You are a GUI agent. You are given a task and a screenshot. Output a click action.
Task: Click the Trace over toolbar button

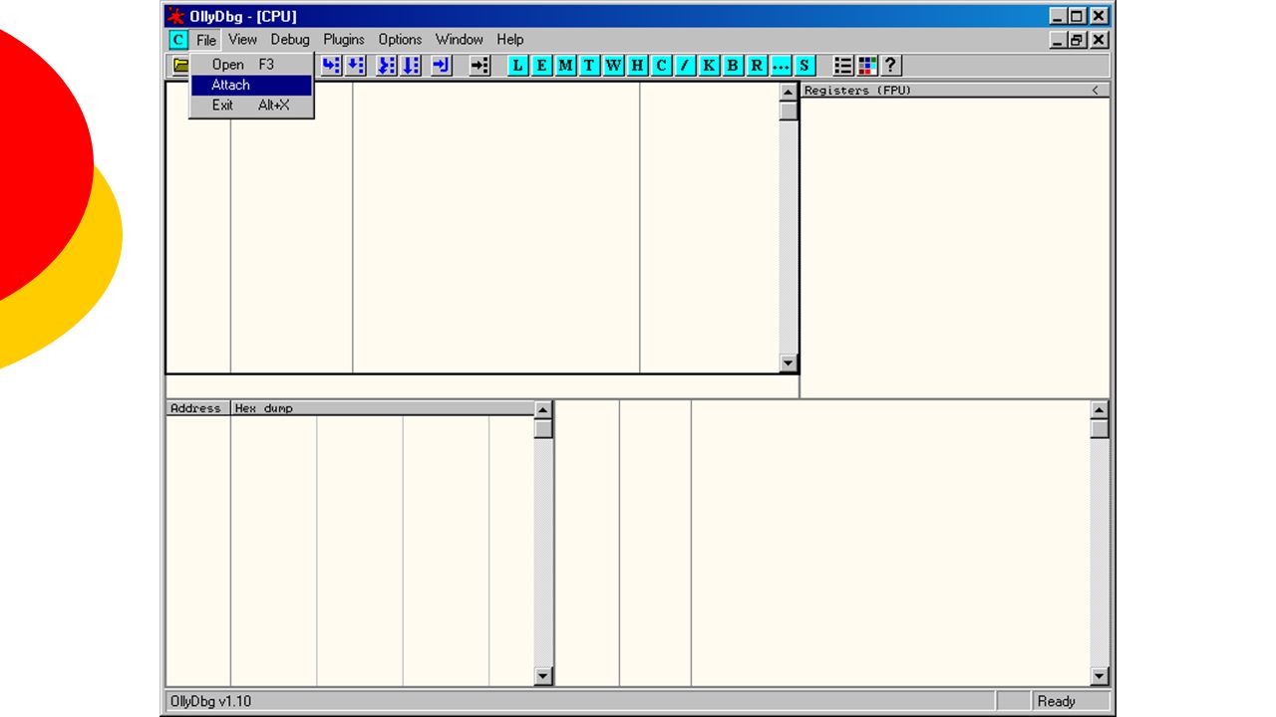coord(411,66)
